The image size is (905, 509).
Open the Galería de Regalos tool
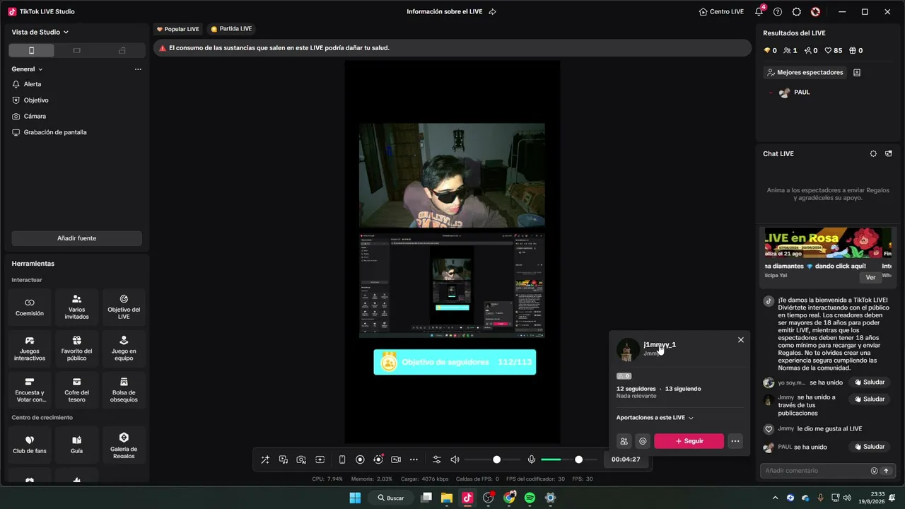pos(124,445)
